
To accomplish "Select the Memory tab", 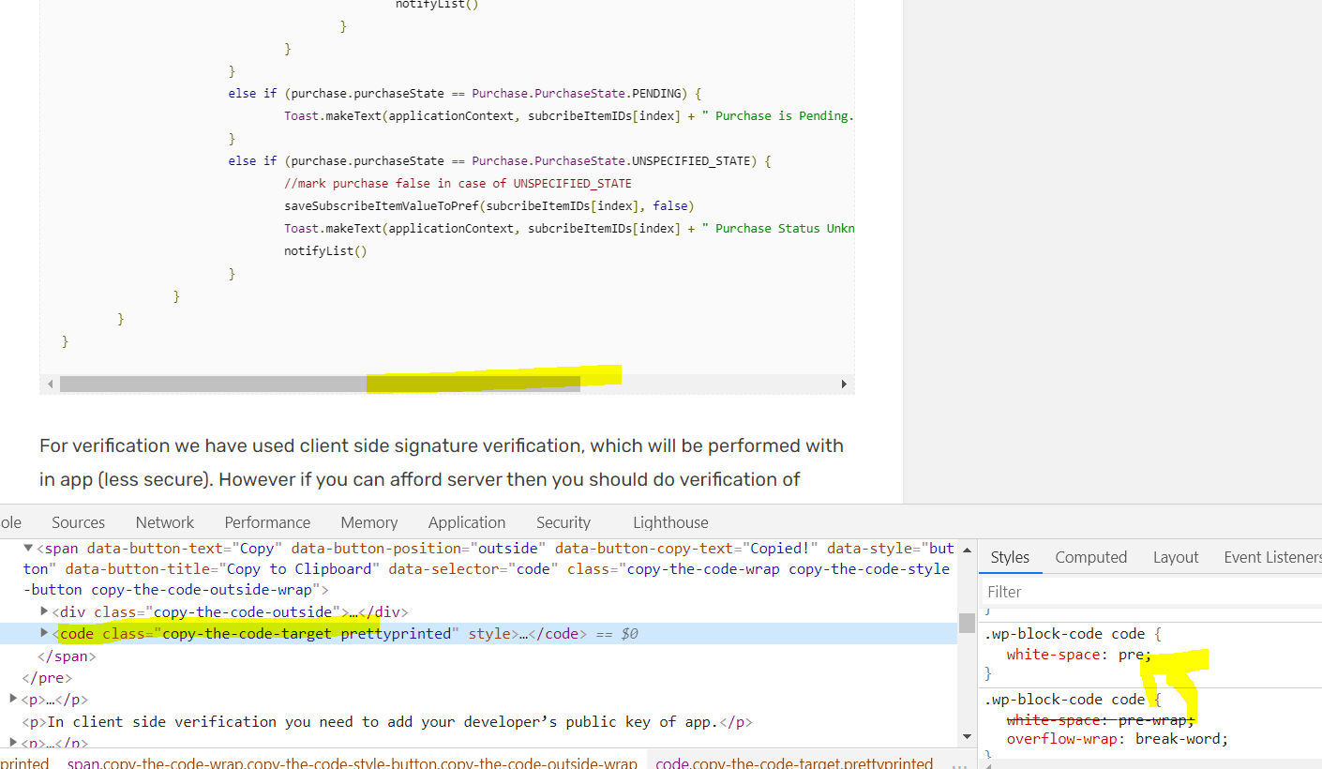I will (x=369, y=522).
